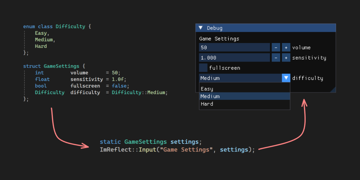The width and height of the screenshot is (360, 180).
Task: Click the fullscreen label to toggle it
Action: [x=224, y=68]
